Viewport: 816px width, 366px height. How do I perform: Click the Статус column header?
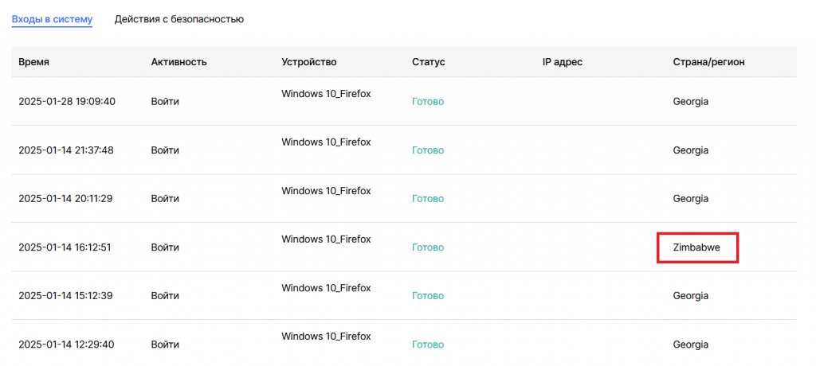click(x=428, y=62)
